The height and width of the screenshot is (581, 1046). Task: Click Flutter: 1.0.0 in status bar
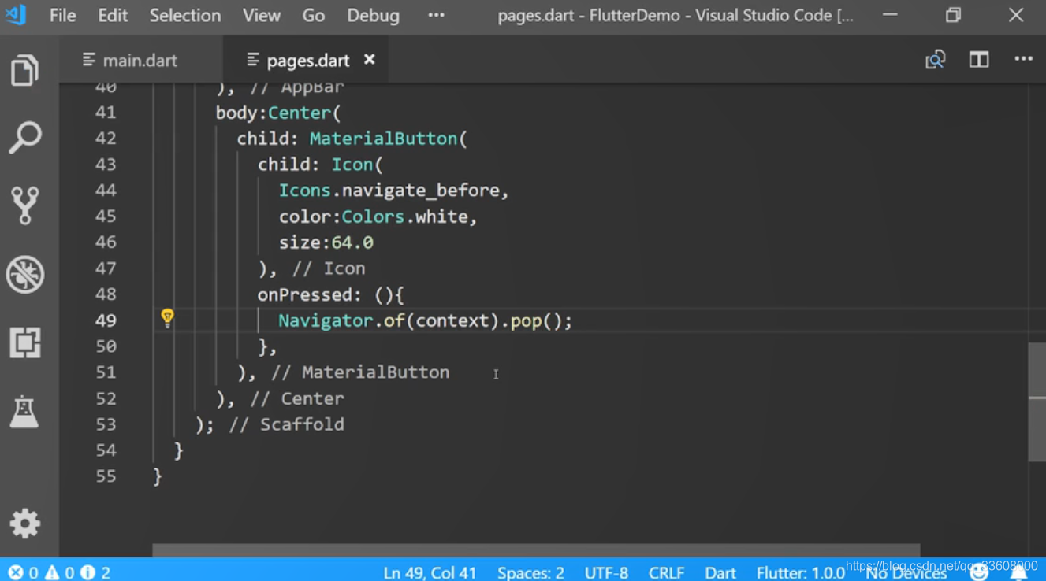coord(800,572)
